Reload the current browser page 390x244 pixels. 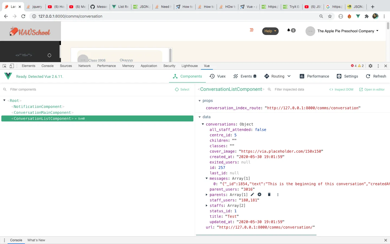(x=23, y=16)
